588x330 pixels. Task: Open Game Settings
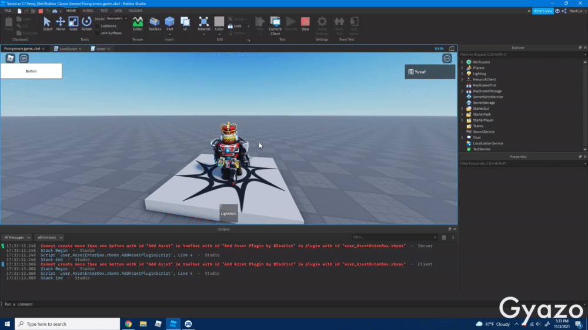pos(322,25)
